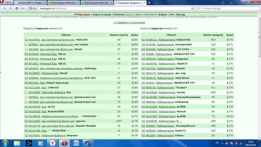
Task: Open Рейтинги menu link
Action: point(150,15)
